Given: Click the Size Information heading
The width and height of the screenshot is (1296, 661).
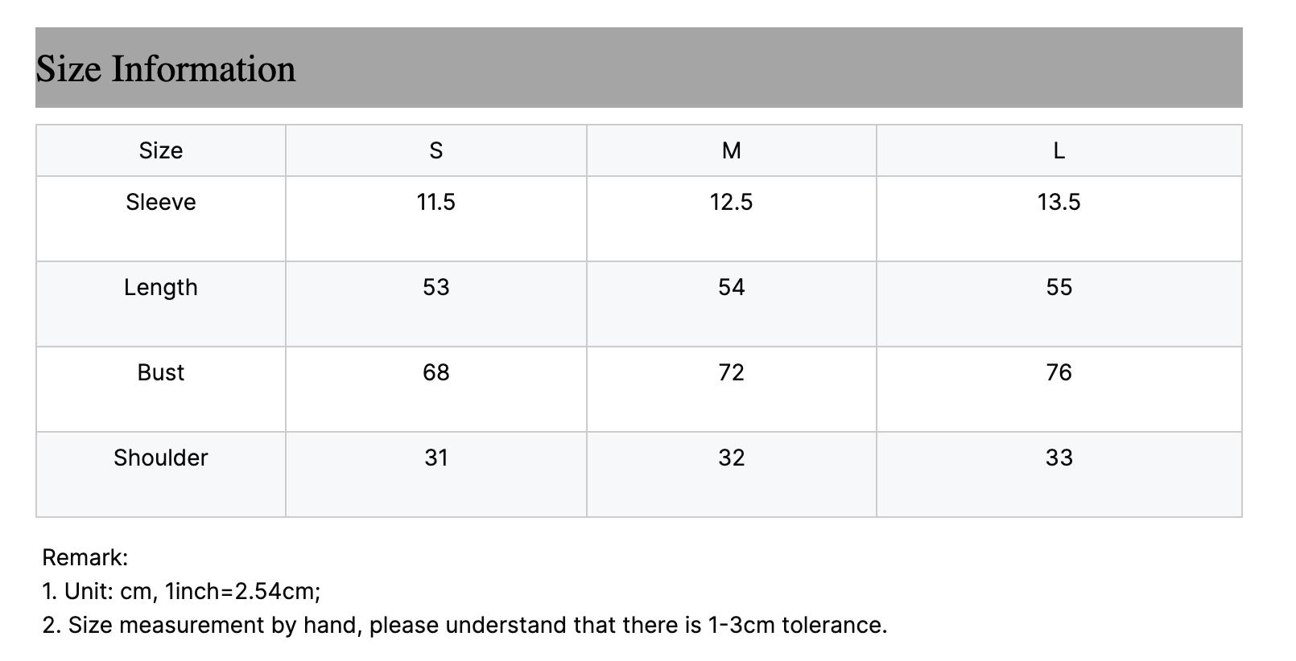Looking at the screenshot, I should tap(166, 69).
